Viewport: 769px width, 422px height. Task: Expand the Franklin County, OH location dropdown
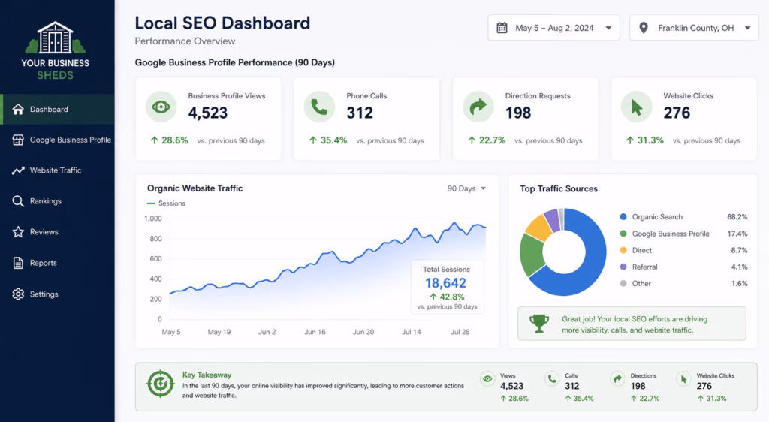click(694, 28)
